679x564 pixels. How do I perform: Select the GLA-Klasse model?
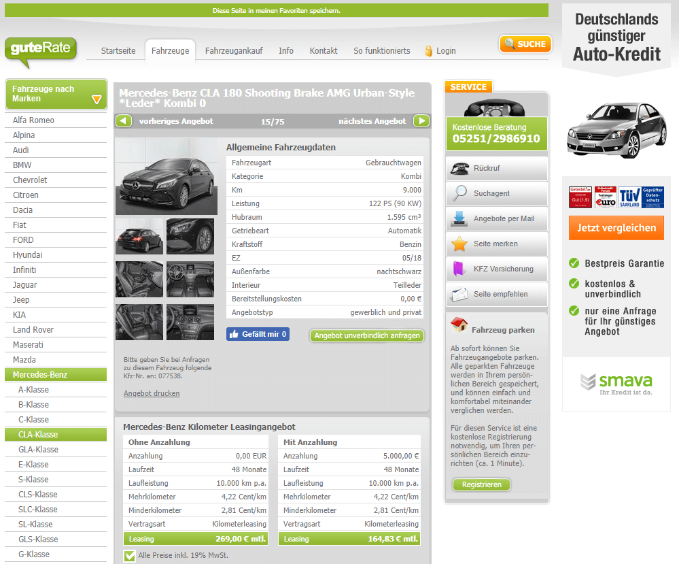click(56, 450)
